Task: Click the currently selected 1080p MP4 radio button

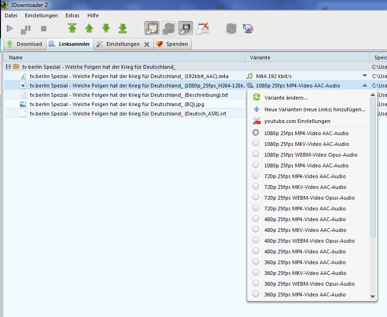Action: tap(256, 133)
